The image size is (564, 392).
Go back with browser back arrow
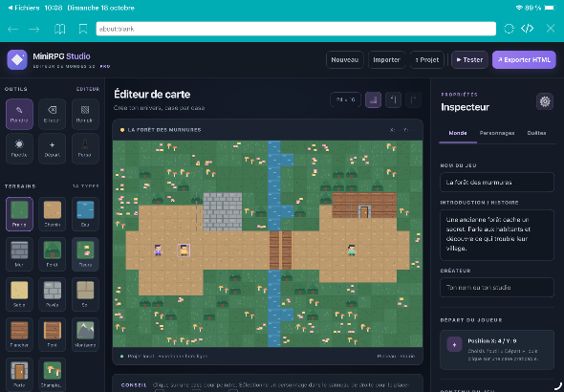pos(13,29)
